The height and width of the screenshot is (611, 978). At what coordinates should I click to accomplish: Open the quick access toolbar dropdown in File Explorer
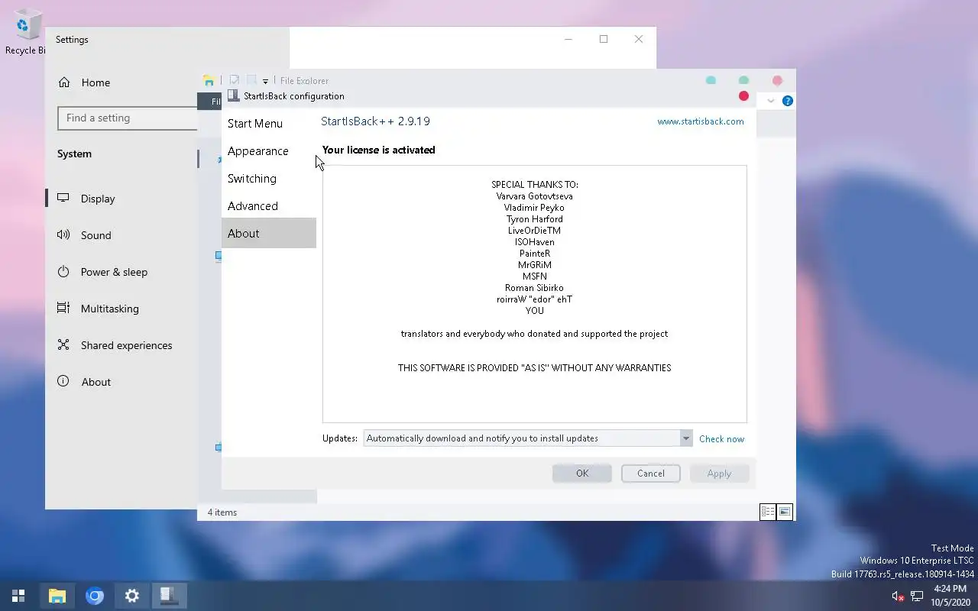coord(265,81)
